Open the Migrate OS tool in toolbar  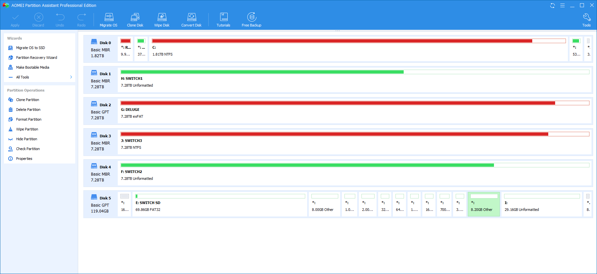coord(109,20)
